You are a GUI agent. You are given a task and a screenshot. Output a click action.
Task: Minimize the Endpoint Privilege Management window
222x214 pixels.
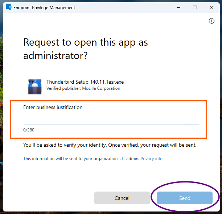tap(178, 7)
